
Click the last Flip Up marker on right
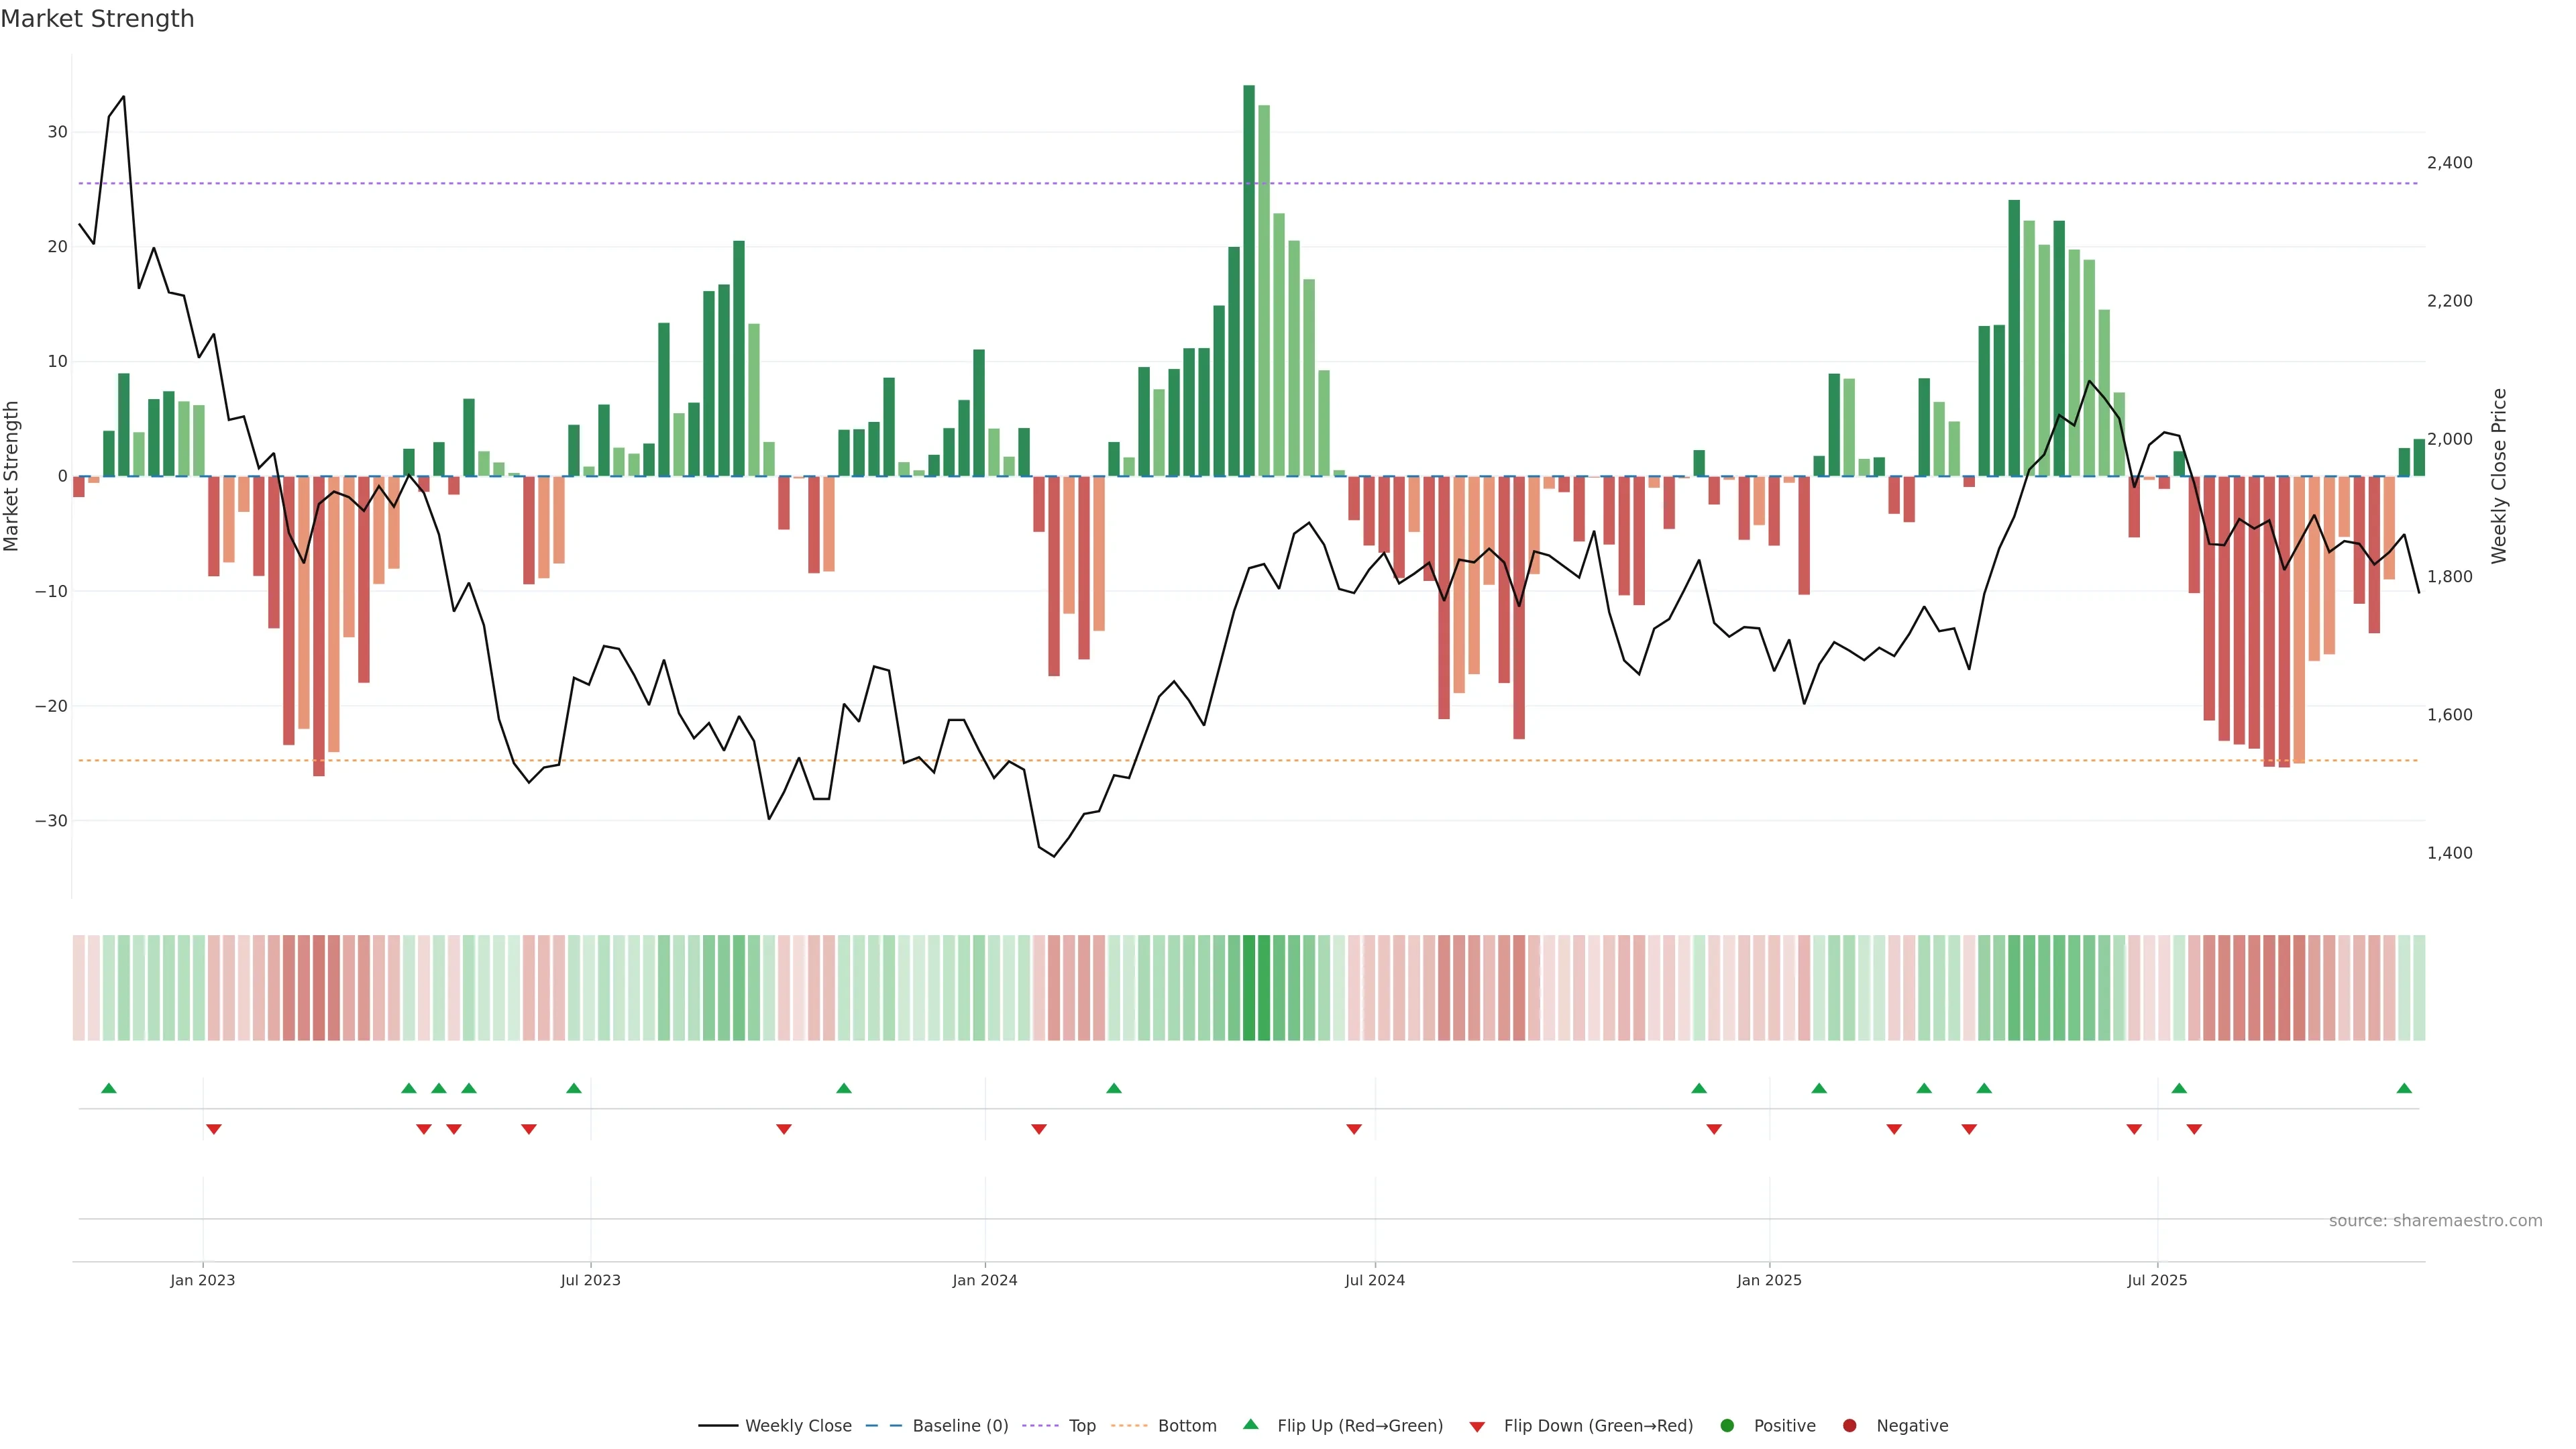pos(2404,1088)
